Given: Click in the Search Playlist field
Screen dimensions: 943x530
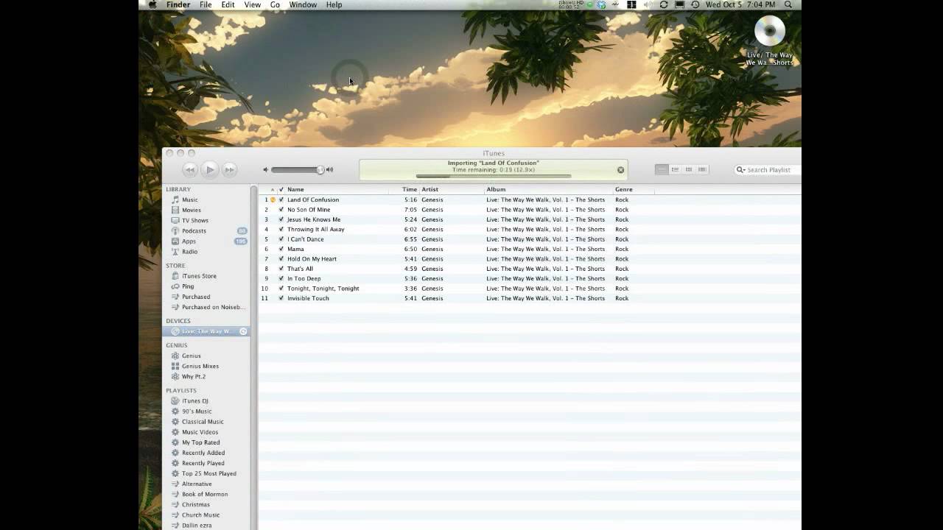Looking at the screenshot, I should click(x=770, y=170).
